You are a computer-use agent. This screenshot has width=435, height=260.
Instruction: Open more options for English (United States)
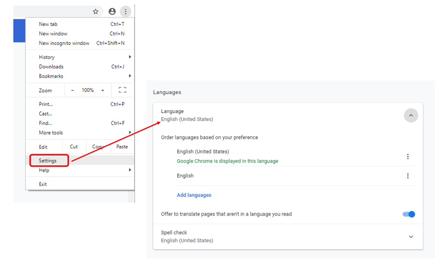pos(408,156)
